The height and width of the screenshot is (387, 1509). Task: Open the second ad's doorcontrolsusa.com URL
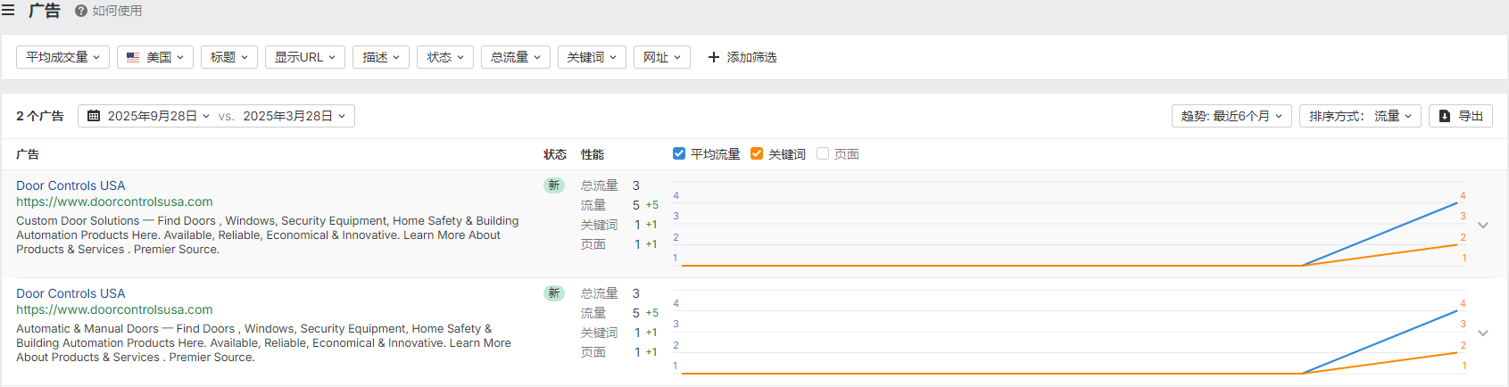click(x=114, y=309)
